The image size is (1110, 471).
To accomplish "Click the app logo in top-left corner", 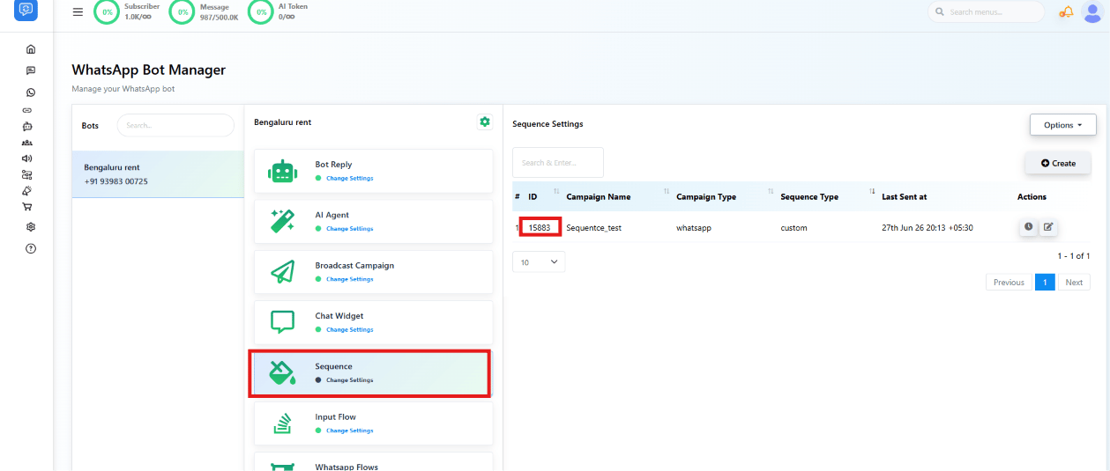I will pos(26,10).
